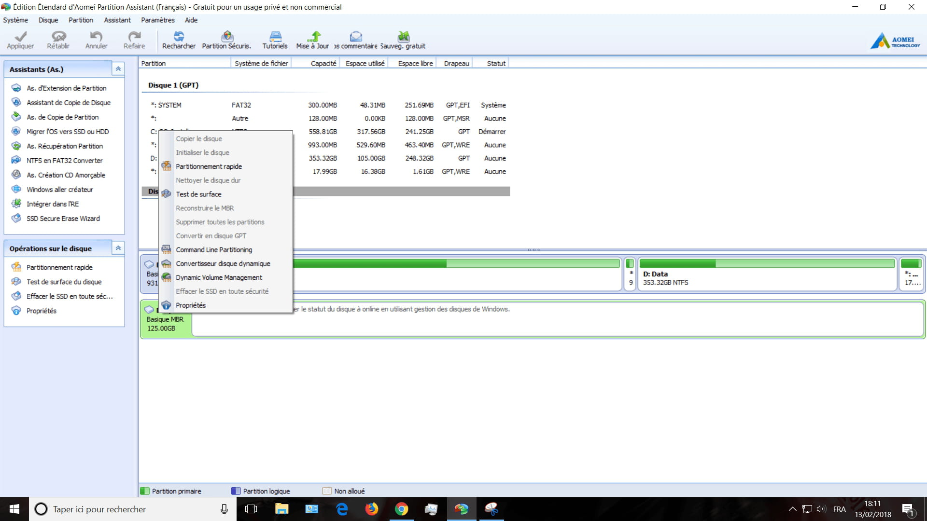Image resolution: width=927 pixels, height=521 pixels.
Task: Click the Recharger toolbar icon
Action: tap(179, 40)
